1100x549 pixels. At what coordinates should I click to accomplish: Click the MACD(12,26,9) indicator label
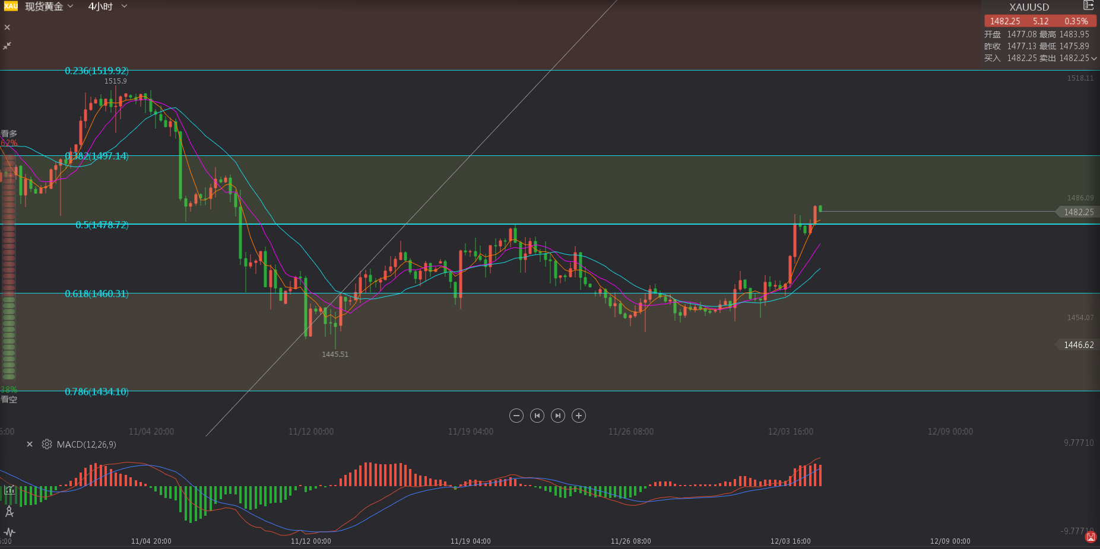tap(87, 445)
